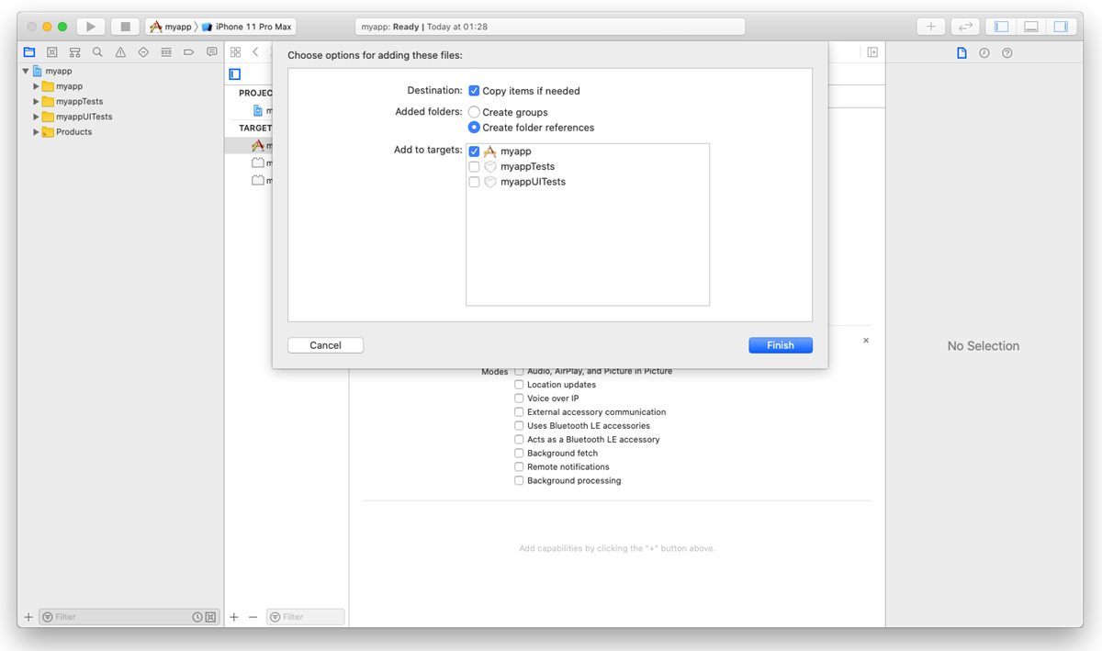This screenshot has width=1102, height=651.
Task: Choose the iPhone 11 Pro Max destination
Action: (x=253, y=27)
